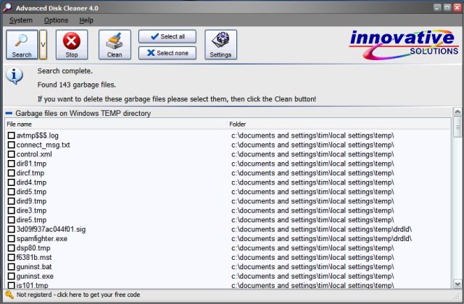The width and height of the screenshot is (464, 304).
Task: Click the scrollbar down arrow
Action: pos(457,284)
